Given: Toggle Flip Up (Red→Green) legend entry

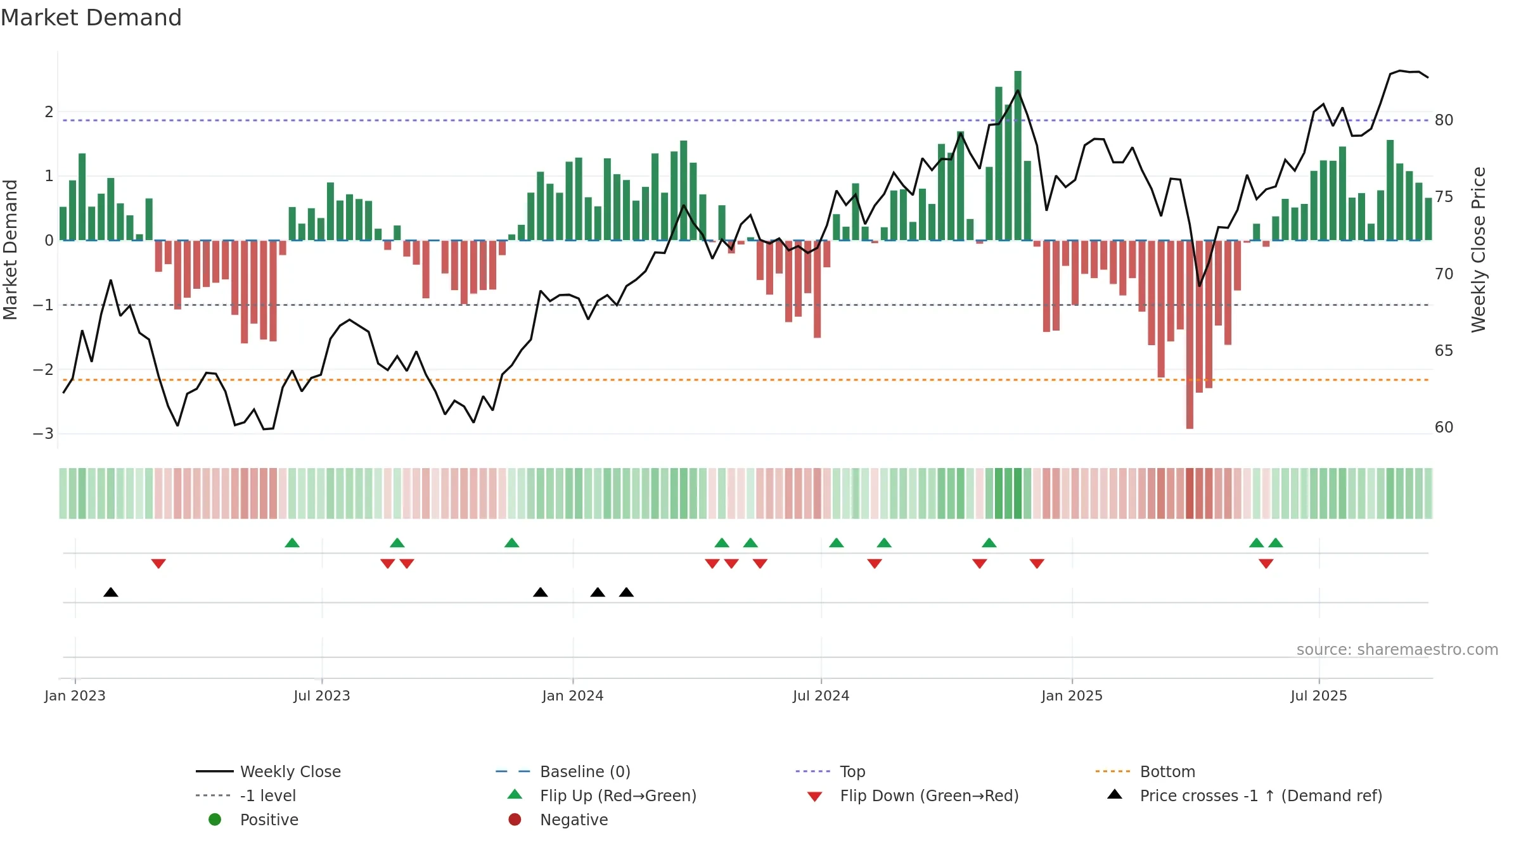Looking at the screenshot, I should pyautogui.click(x=602, y=795).
